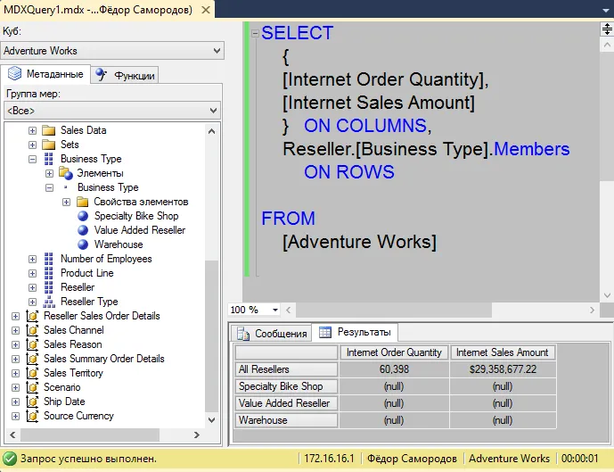This screenshot has height=472, width=614.
Task: Click the query editor scroll down arrow
Action: (x=607, y=295)
